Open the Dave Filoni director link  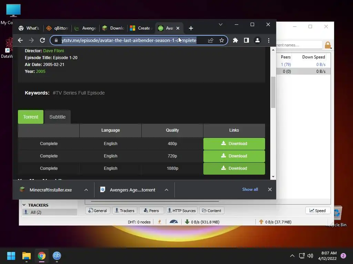tap(53, 51)
